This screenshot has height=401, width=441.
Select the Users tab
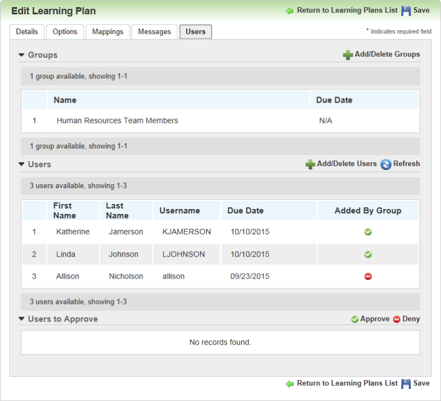click(196, 32)
